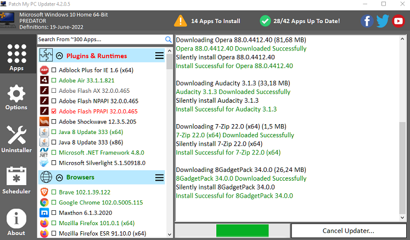Click the Brave browser icon

[44, 192]
